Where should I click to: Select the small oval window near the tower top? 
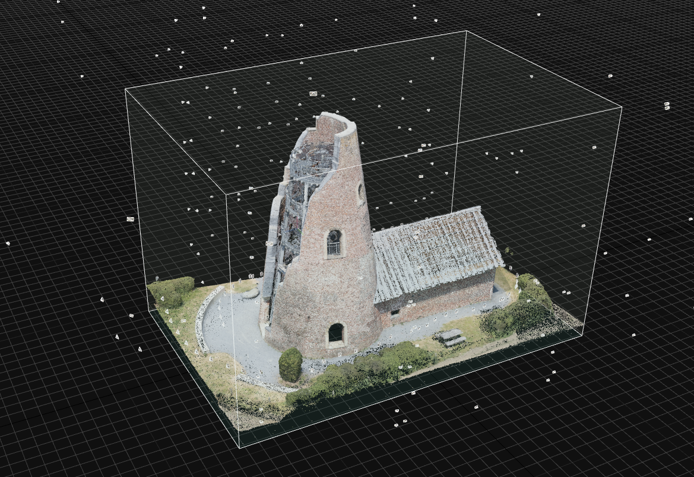[x=360, y=193]
